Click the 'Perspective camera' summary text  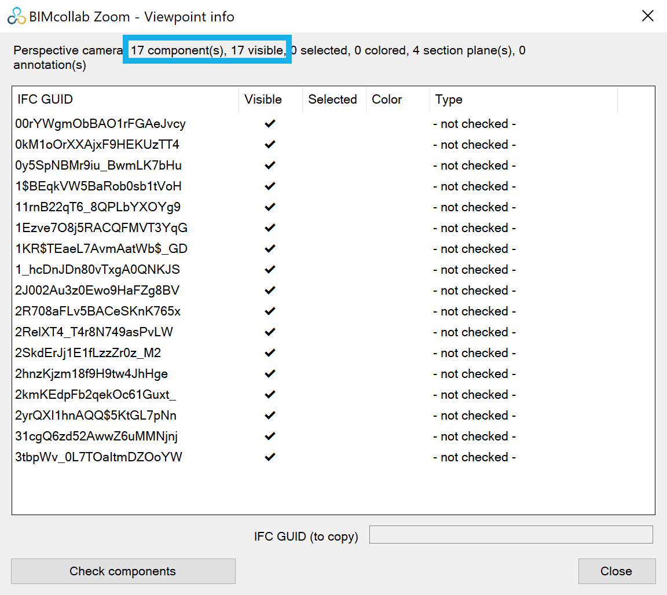coord(68,50)
